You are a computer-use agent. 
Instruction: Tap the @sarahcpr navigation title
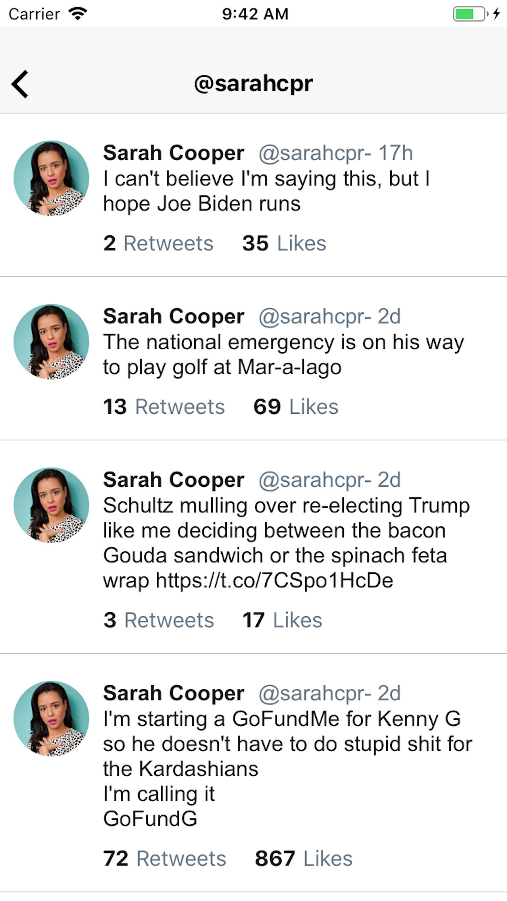253,84
